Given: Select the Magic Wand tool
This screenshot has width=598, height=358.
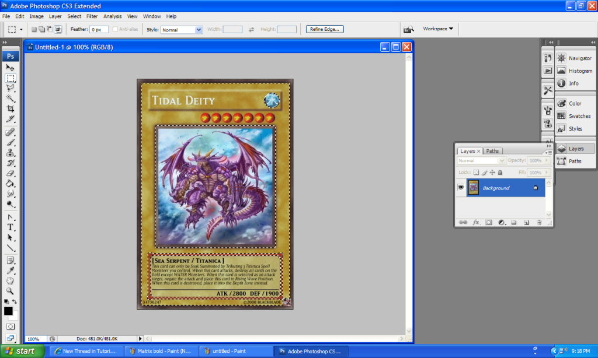Looking at the screenshot, I should 11,99.
